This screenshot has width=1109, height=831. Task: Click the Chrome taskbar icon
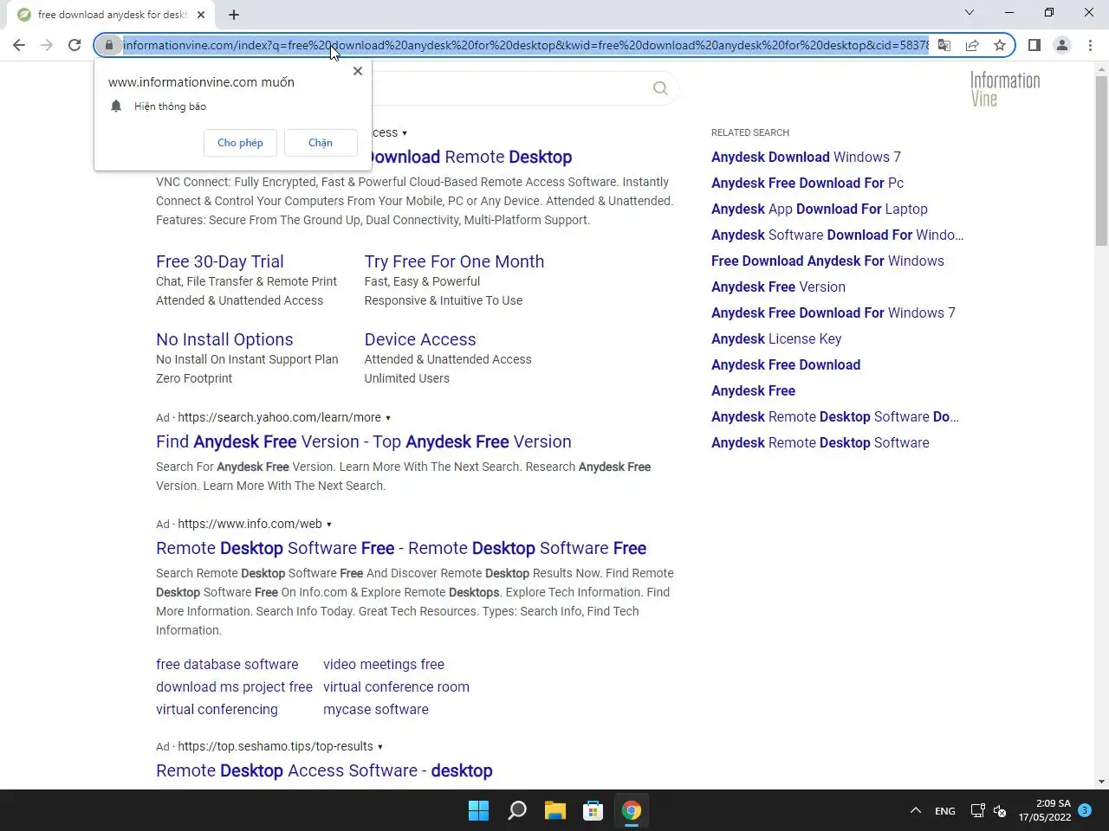(632, 810)
